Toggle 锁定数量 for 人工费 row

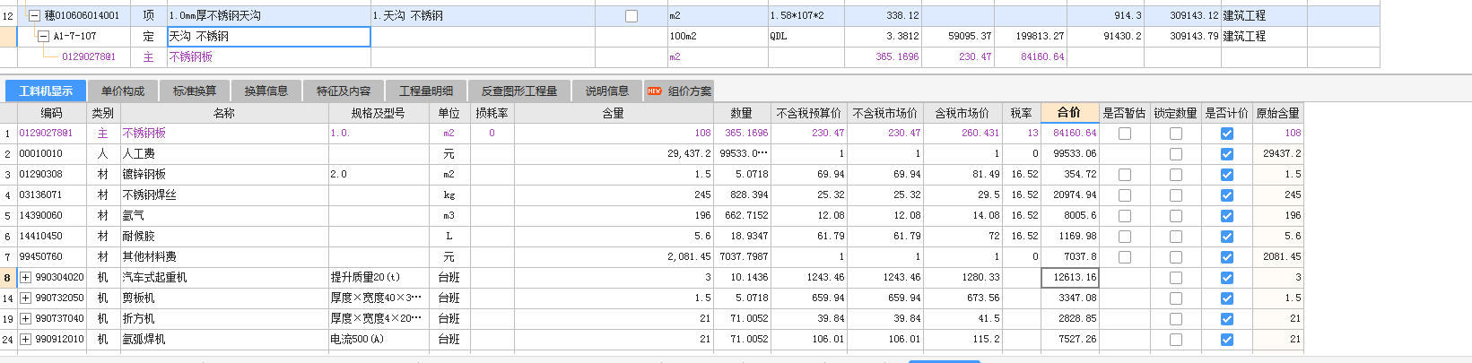point(1176,154)
